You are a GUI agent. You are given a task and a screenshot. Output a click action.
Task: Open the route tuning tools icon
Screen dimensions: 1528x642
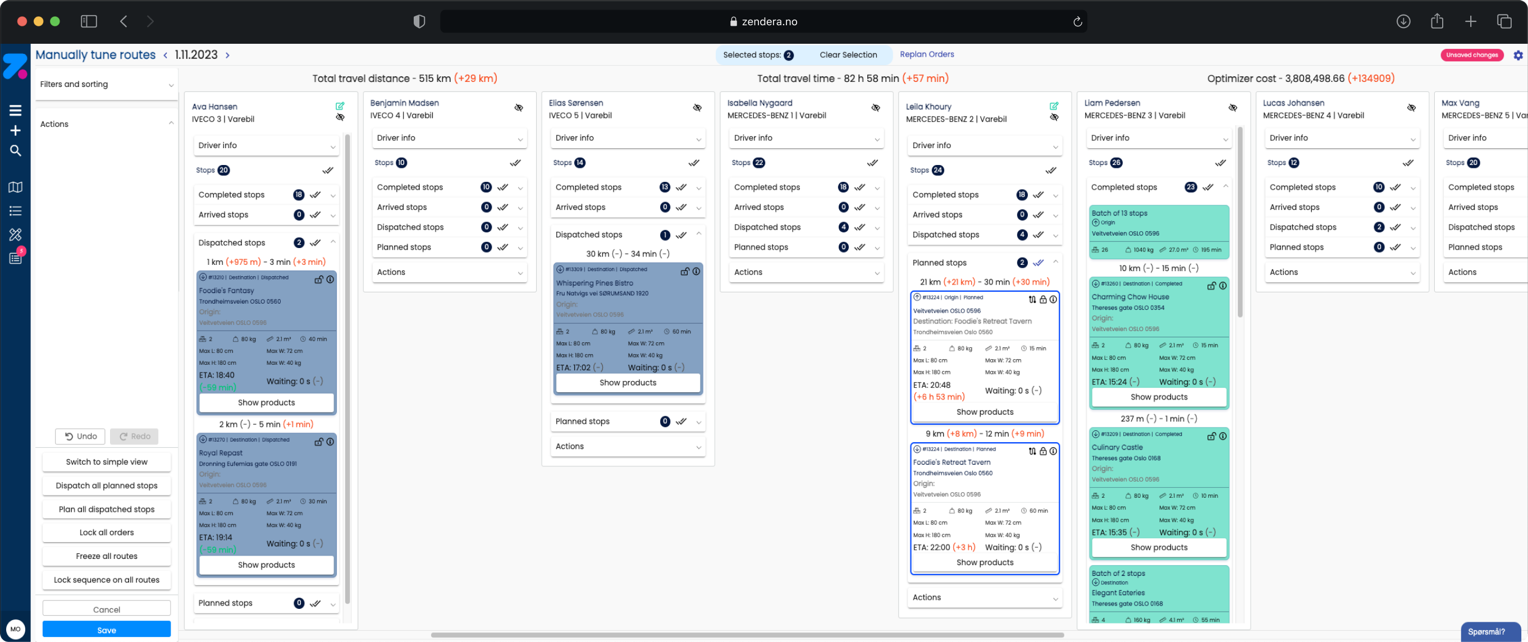[x=15, y=235]
